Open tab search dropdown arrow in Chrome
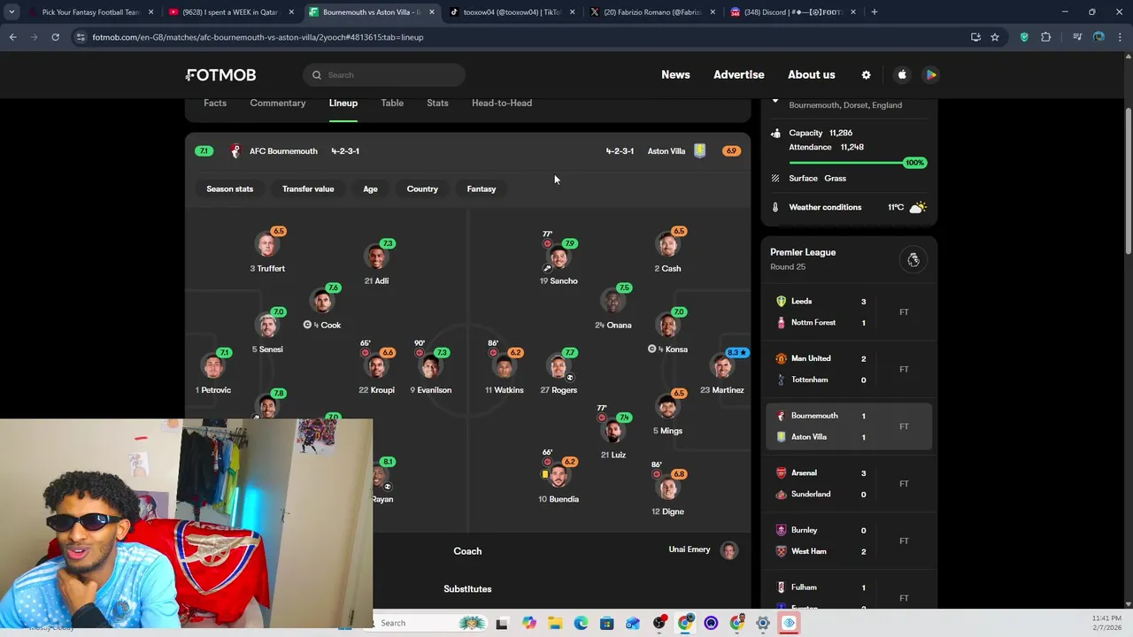This screenshot has height=637, width=1133. [12, 12]
